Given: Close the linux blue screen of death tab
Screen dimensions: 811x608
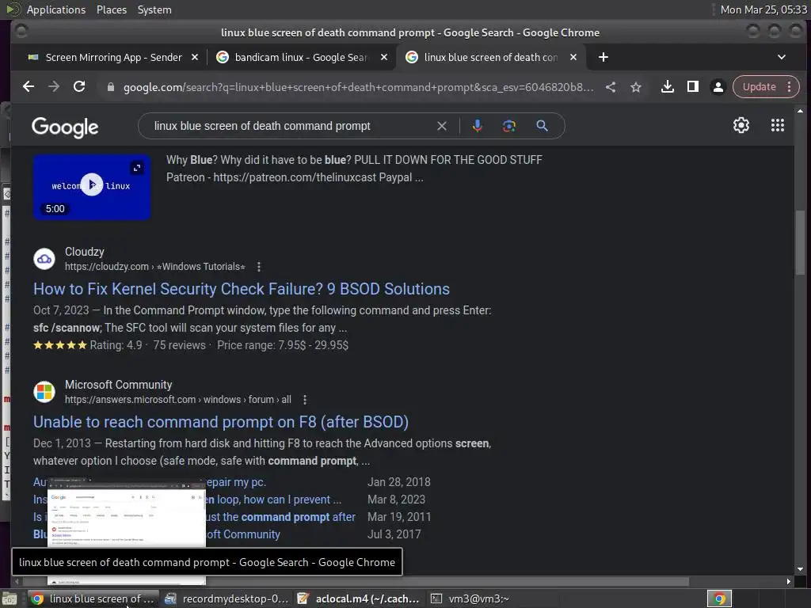Looking at the screenshot, I should 573,57.
